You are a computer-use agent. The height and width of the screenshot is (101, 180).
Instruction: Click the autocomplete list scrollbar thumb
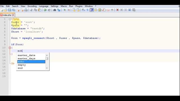click(47, 59)
